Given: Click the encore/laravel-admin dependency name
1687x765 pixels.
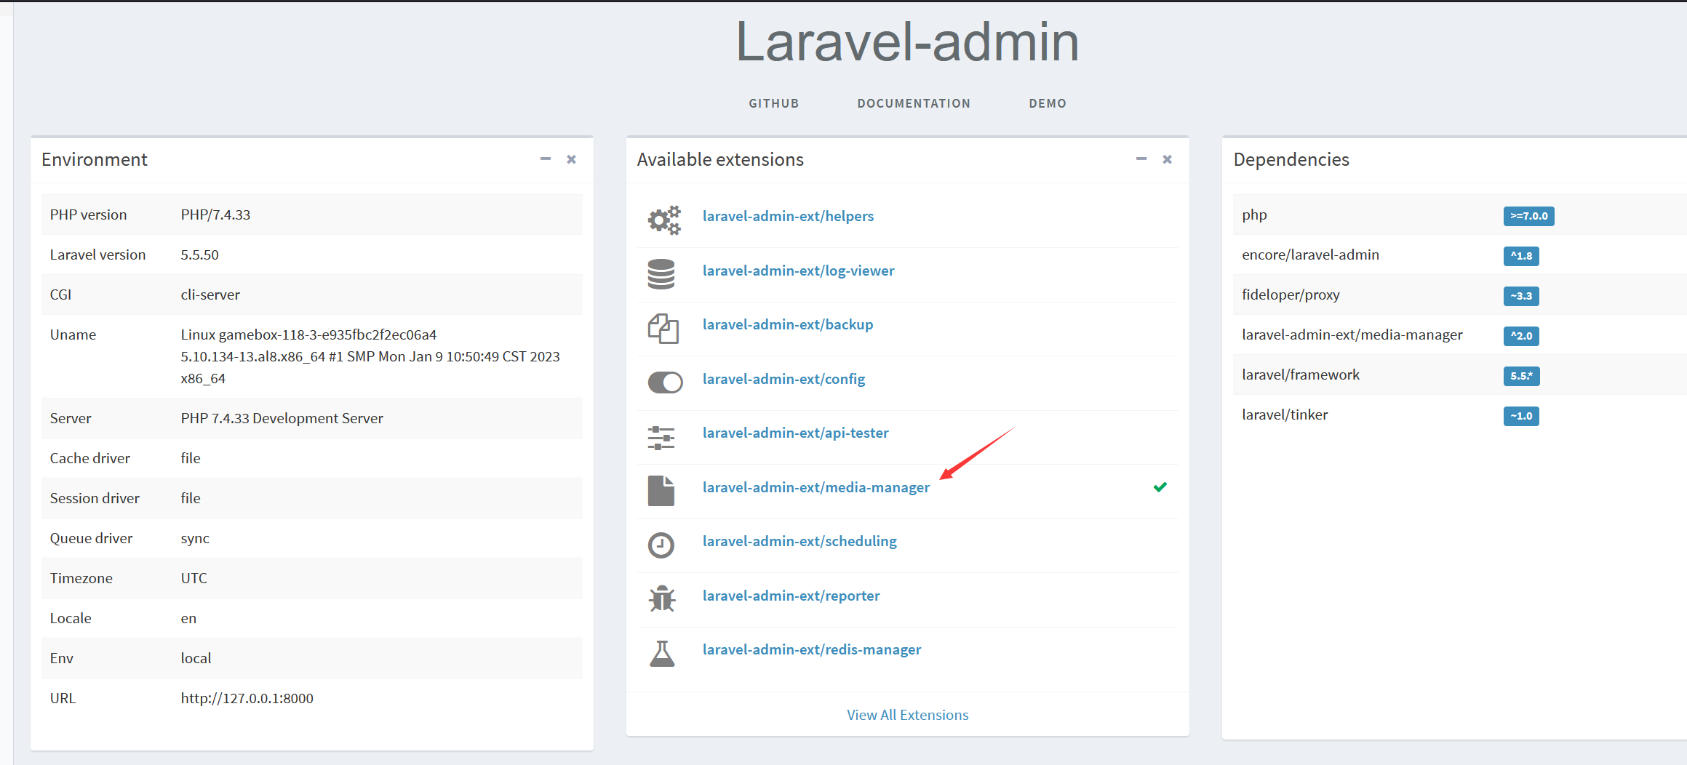Looking at the screenshot, I should coord(1310,255).
